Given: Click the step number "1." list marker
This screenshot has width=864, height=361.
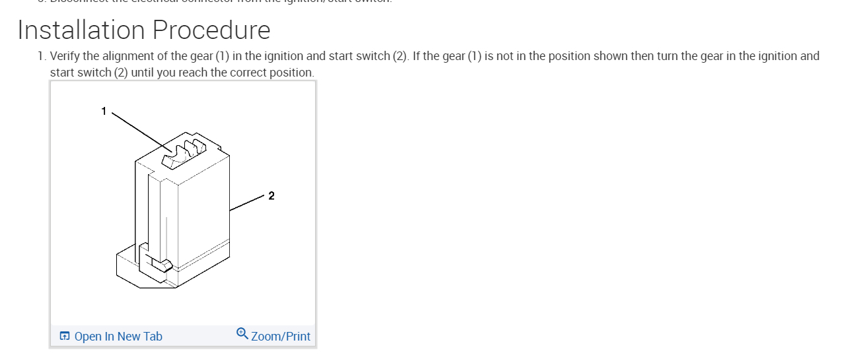Looking at the screenshot, I should pos(42,56).
